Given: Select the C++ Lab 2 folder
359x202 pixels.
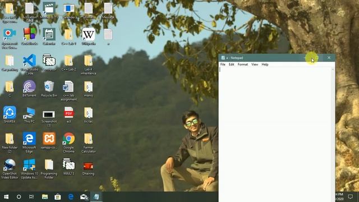Looking at the screenshot, I should [68, 63].
